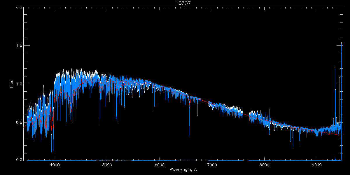Click the x-axis tick label "8000"
The height and width of the screenshot is (175, 350).
click(265, 165)
